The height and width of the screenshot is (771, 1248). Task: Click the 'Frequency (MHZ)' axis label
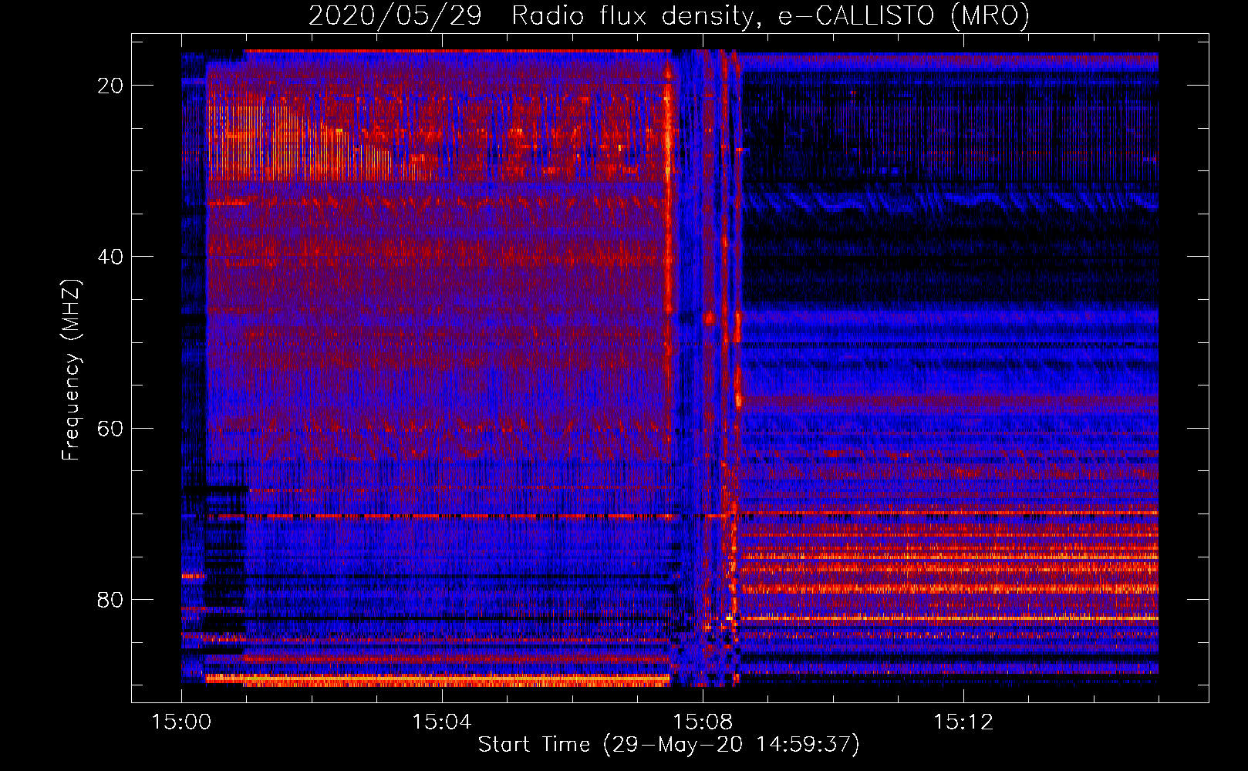(x=71, y=369)
